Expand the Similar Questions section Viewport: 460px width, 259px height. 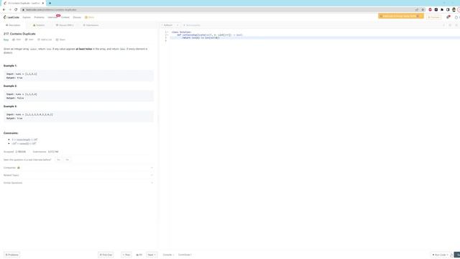point(78,183)
